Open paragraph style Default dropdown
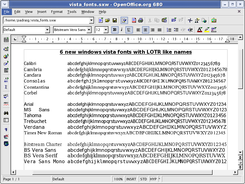This screenshot has height=184, width=245. [47, 30]
